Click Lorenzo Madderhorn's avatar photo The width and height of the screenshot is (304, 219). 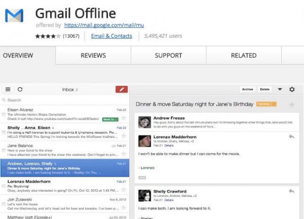point(144,141)
